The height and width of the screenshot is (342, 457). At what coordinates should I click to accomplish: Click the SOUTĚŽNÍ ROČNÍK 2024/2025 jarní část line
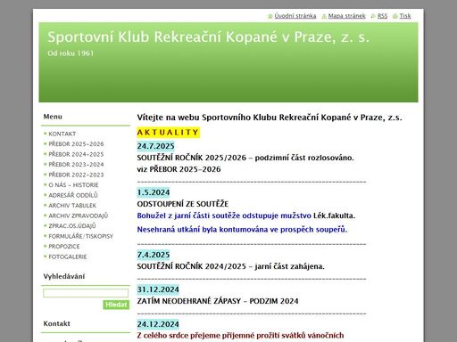click(230, 266)
